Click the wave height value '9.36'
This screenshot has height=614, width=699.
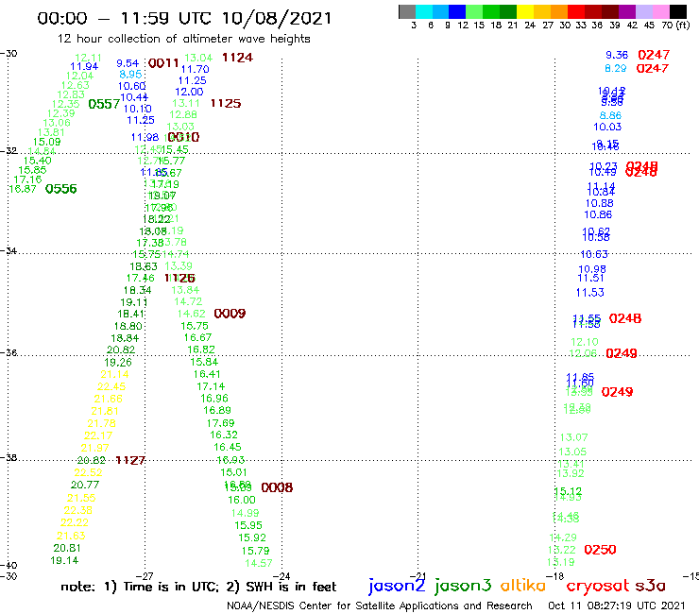click(x=617, y=55)
